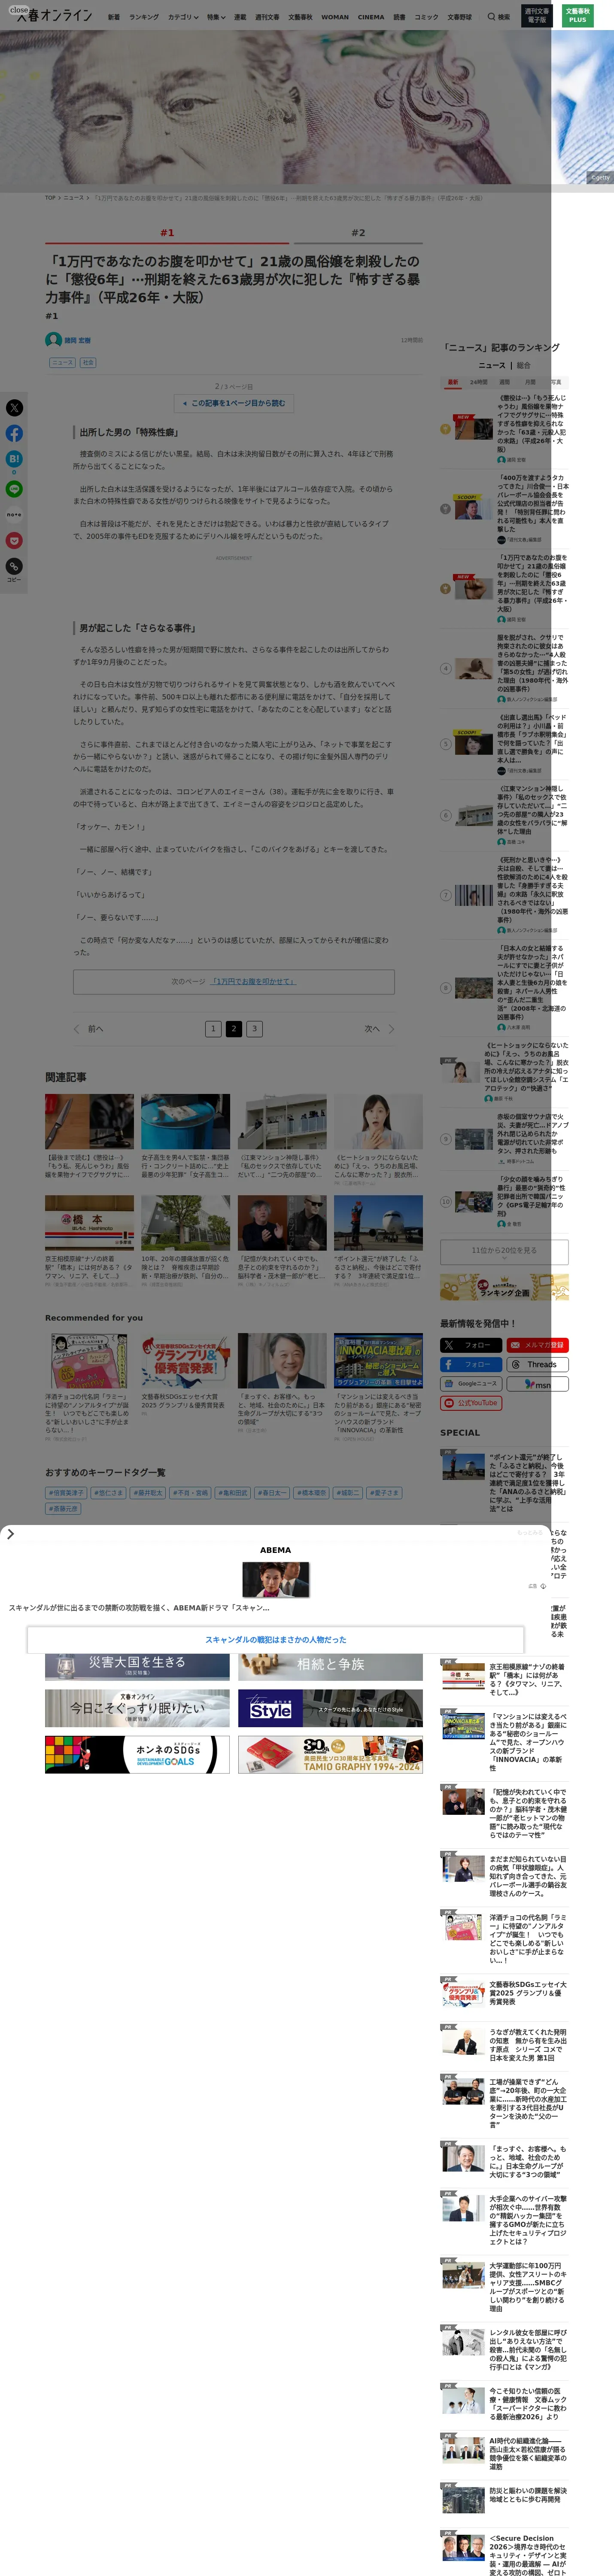Open the Style banner
This screenshot has height=2576, width=614.
click(x=330, y=1708)
